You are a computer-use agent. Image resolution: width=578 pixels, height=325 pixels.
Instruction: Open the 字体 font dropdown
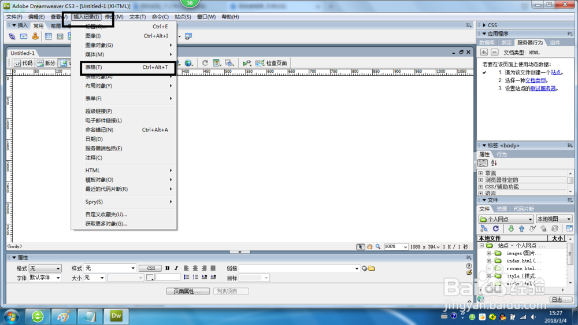coord(45,278)
